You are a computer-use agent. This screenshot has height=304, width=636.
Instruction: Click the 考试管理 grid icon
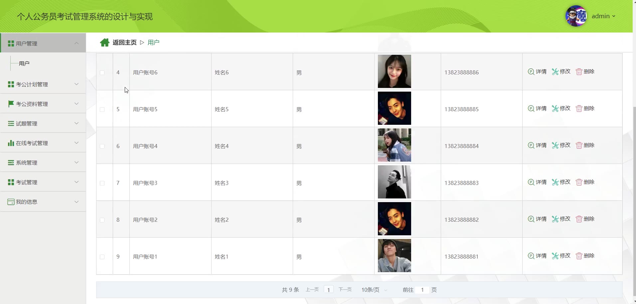[11, 182]
